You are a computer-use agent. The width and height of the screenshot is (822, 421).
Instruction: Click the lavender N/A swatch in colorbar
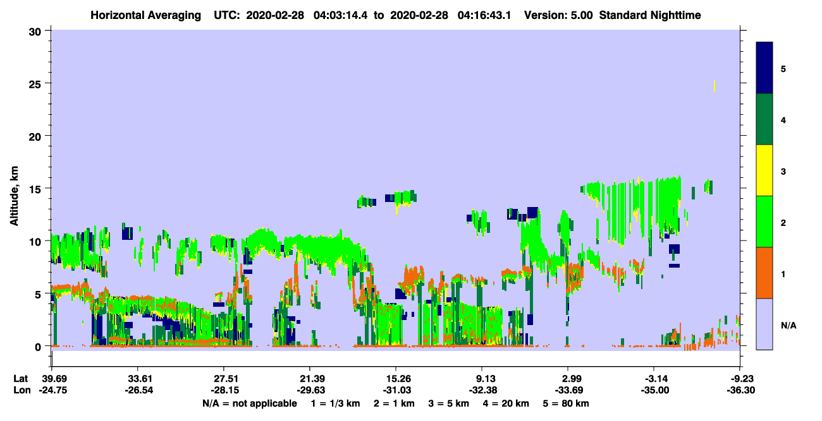coord(764,324)
